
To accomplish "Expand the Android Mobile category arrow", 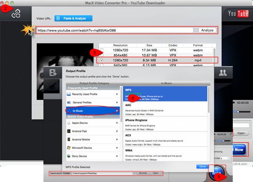I will (x=117, y=139).
